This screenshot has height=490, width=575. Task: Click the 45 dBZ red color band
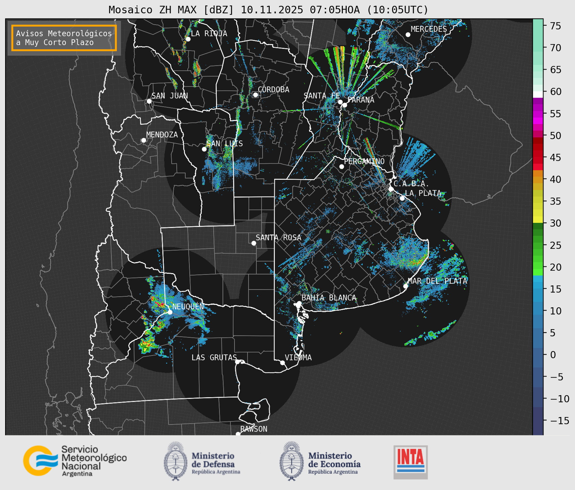[538, 158]
